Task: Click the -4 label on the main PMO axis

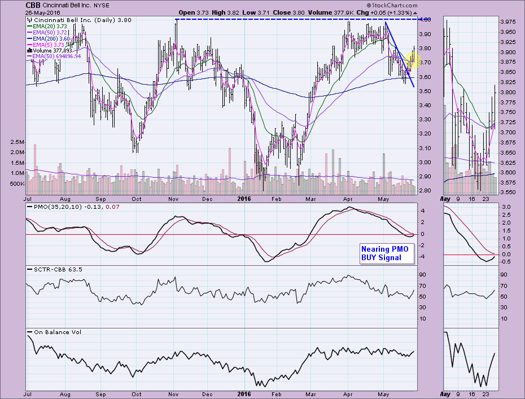Action: [x=423, y=257]
